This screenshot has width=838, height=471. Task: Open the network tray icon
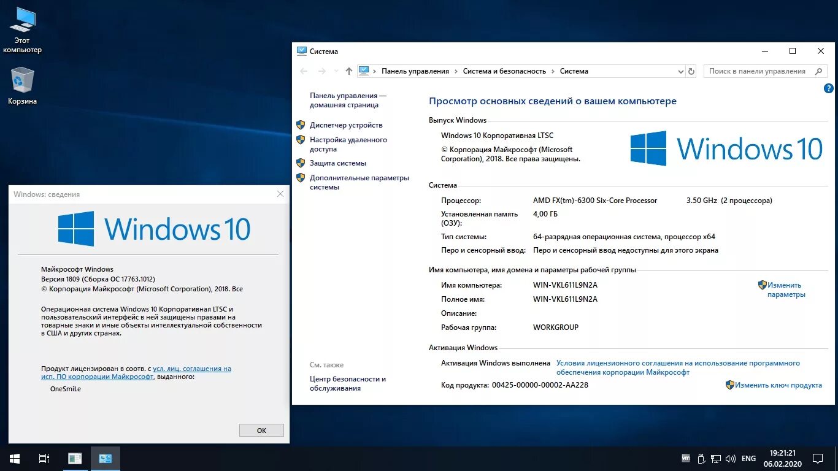(716, 458)
